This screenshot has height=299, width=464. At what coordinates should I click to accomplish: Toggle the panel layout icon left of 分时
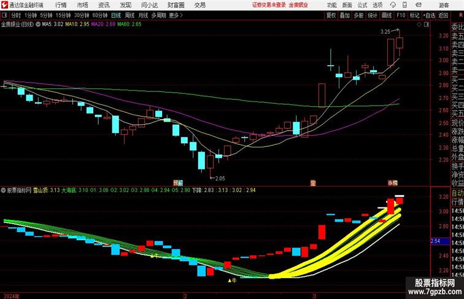(x=4, y=15)
